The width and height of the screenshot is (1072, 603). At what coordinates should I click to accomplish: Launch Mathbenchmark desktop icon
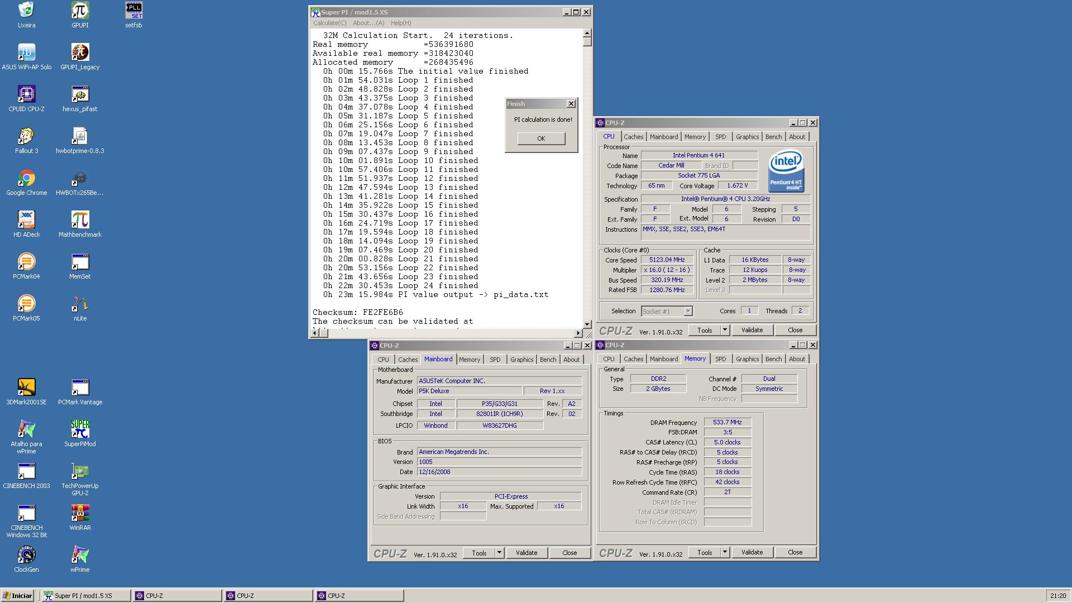click(80, 224)
